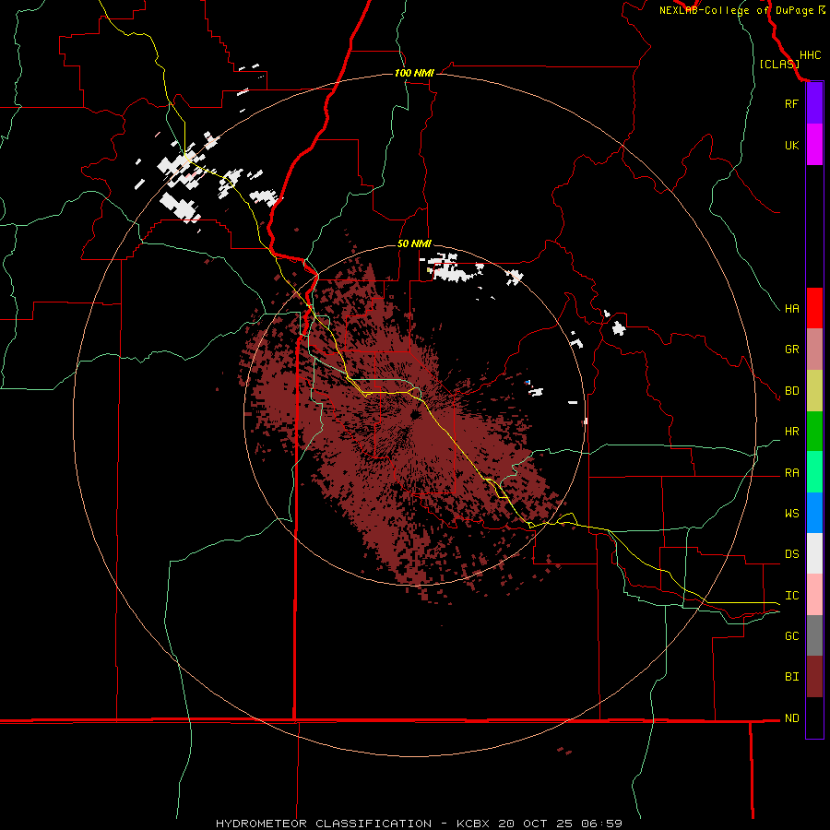The width and height of the screenshot is (830, 830).
Task: Click the GR legend color swatch
Action: coord(814,350)
